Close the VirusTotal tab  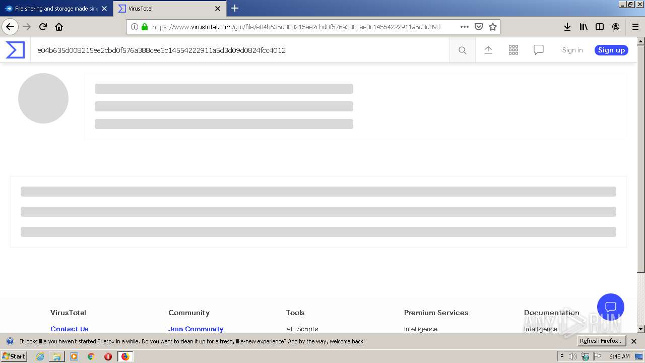coord(218,9)
